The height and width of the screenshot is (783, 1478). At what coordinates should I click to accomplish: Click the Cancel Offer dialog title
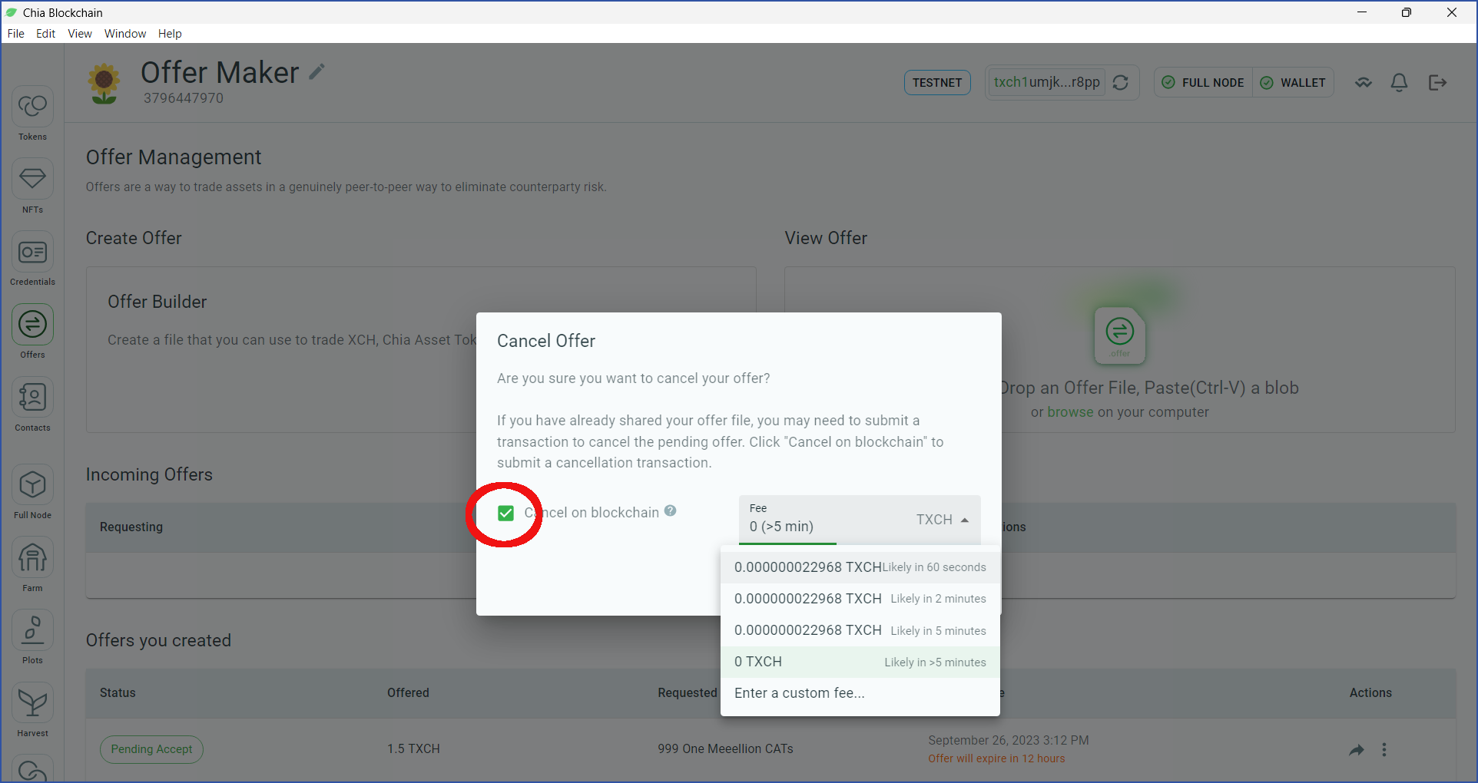coord(546,341)
